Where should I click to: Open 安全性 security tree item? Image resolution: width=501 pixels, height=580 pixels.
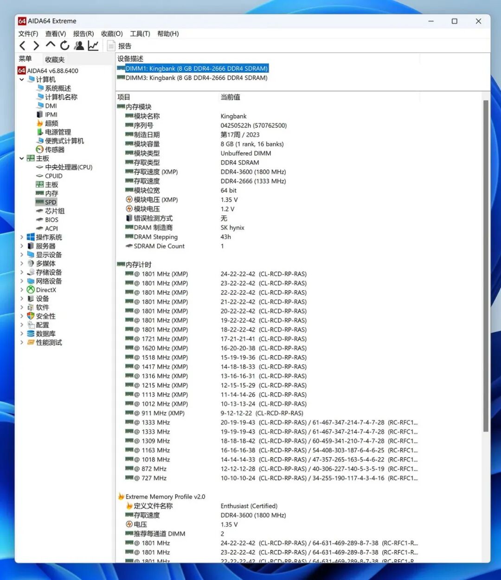coord(41,316)
